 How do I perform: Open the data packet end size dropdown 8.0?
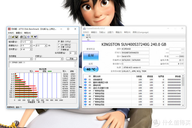[46, 45]
